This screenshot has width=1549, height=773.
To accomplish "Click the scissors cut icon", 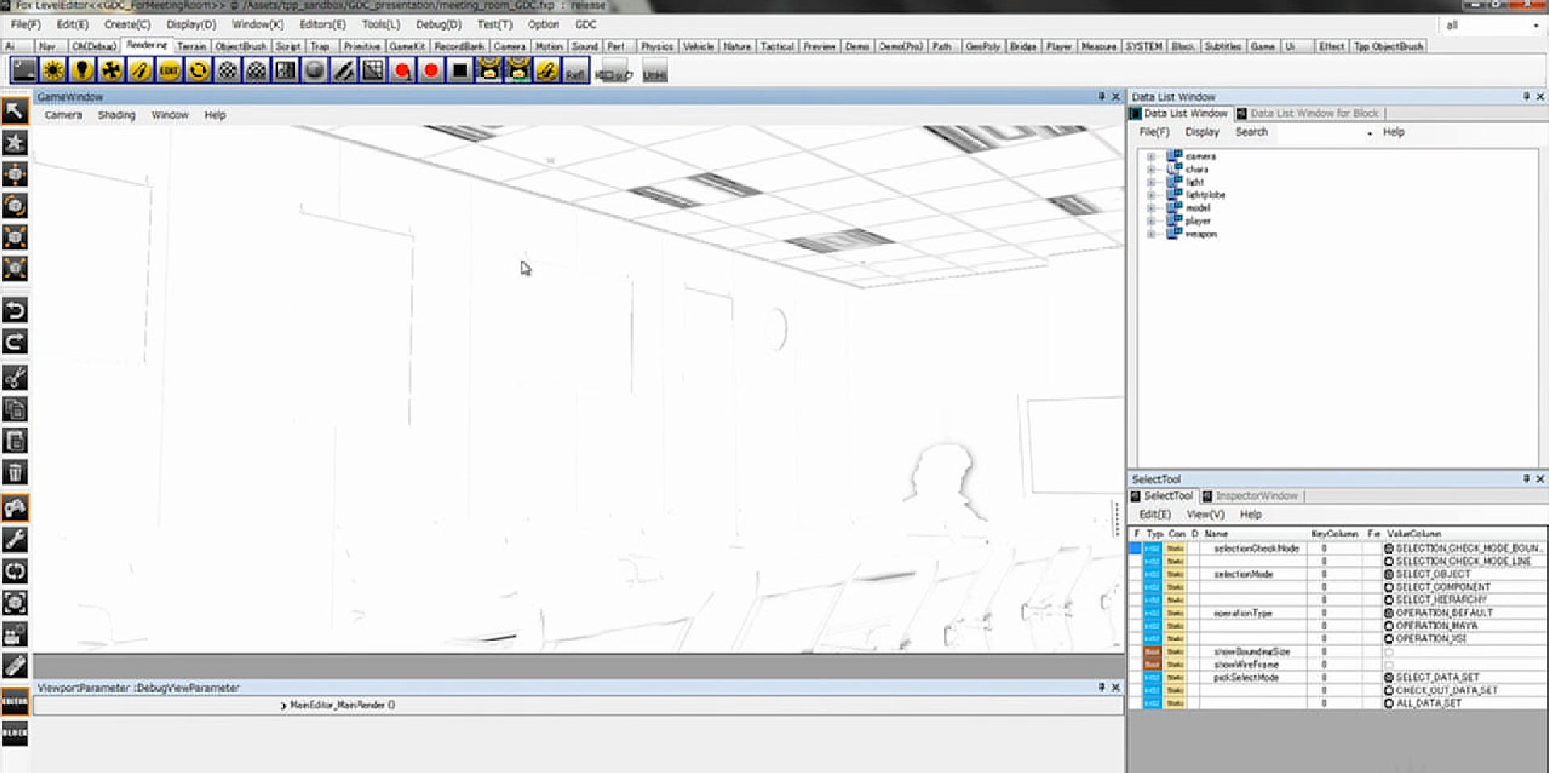I will [x=15, y=378].
